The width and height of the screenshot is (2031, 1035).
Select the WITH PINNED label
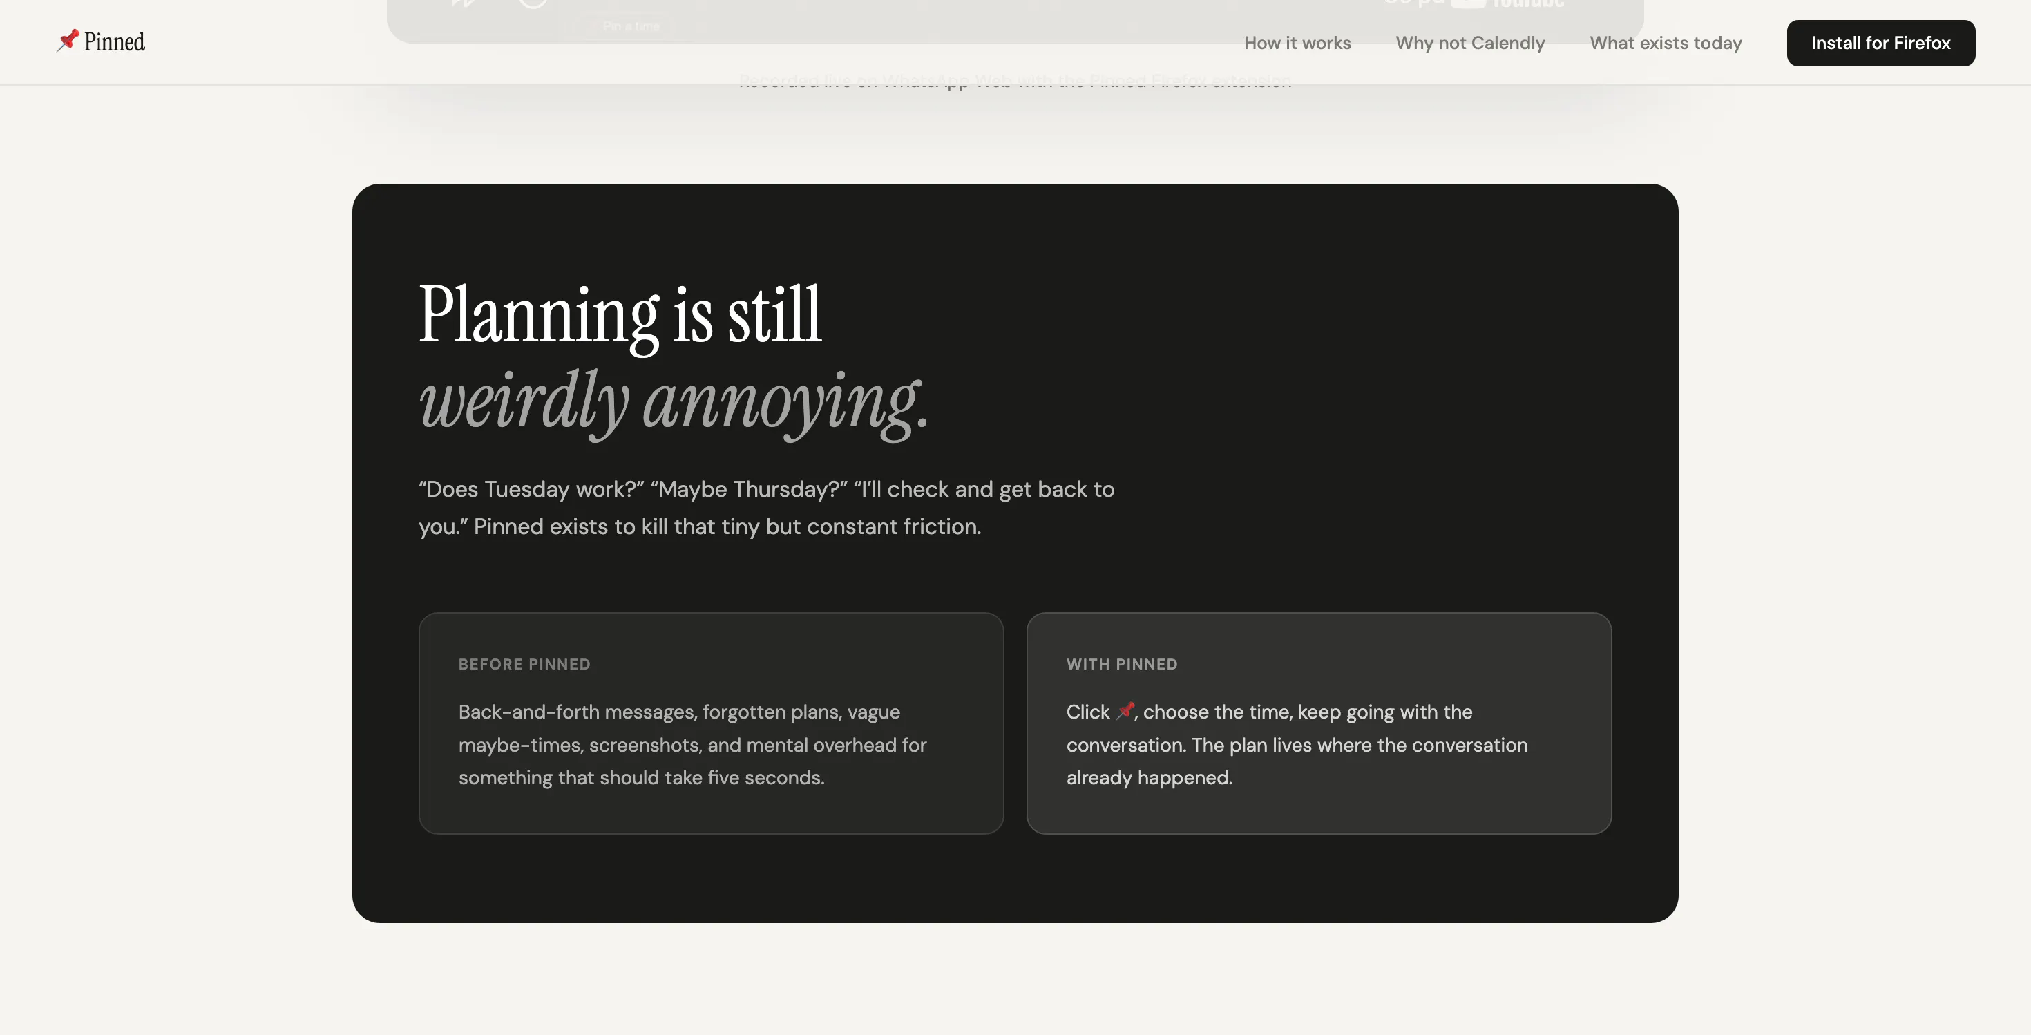pos(1121,664)
